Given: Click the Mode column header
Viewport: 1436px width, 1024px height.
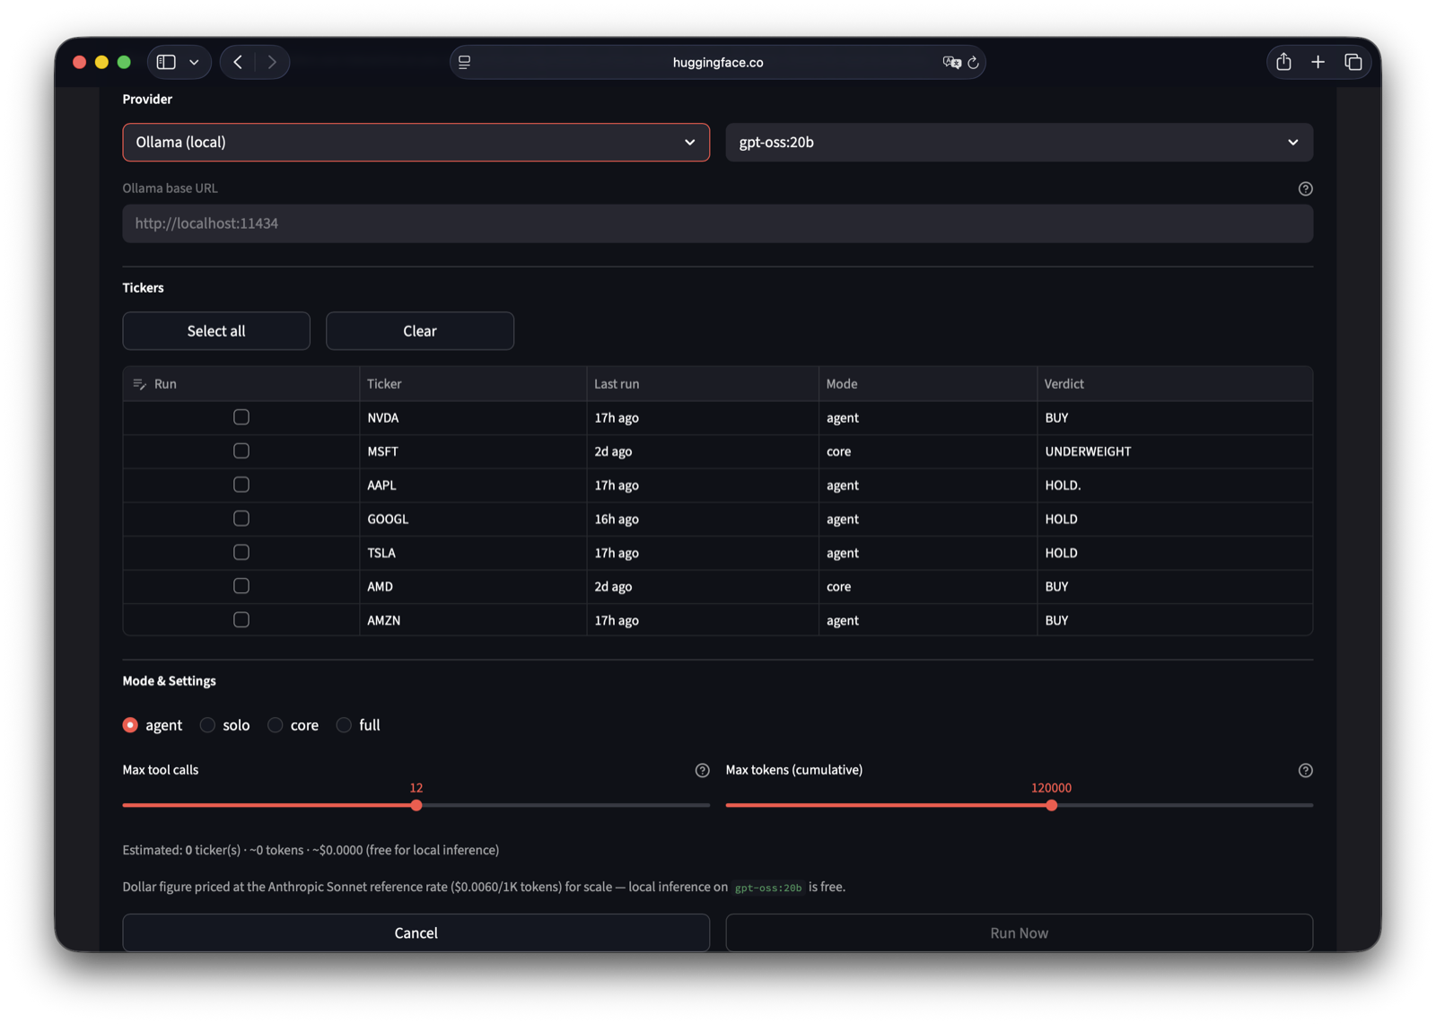Looking at the screenshot, I should (928, 384).
